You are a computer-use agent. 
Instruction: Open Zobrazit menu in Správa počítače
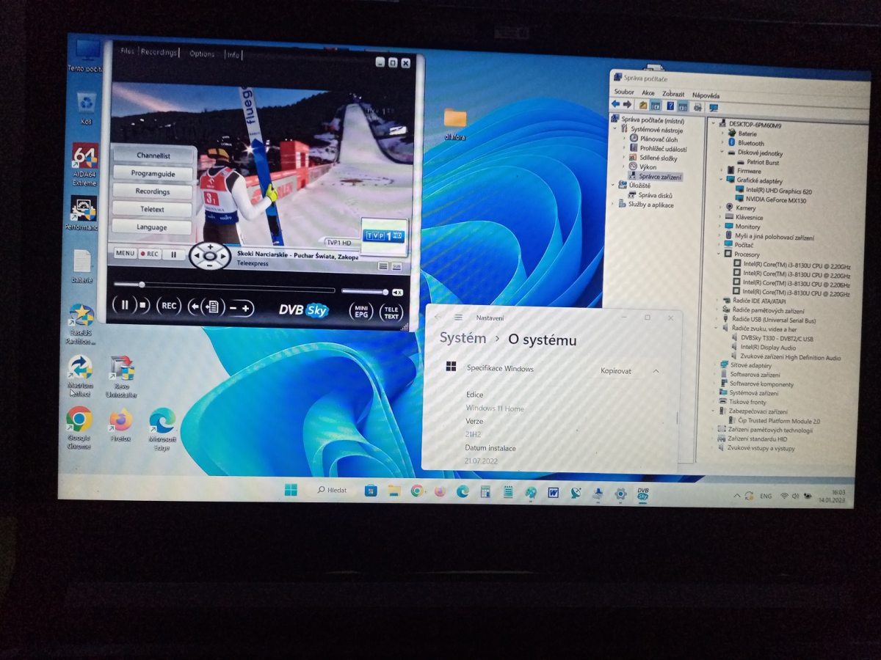coord(673,94)
